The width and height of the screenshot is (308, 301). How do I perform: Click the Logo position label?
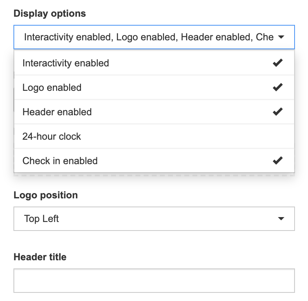[x=46, y=195]
